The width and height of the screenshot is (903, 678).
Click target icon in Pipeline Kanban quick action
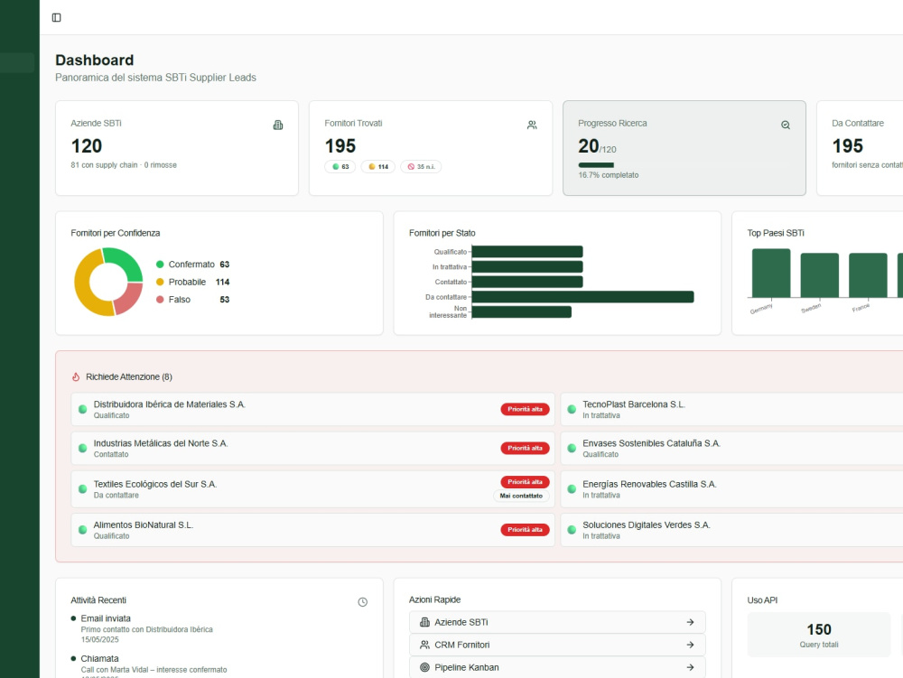click(425, 667)
